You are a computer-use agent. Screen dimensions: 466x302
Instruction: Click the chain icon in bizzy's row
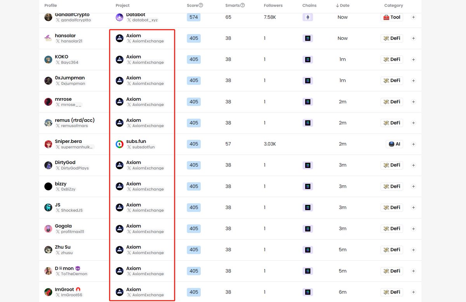[308, 186]
